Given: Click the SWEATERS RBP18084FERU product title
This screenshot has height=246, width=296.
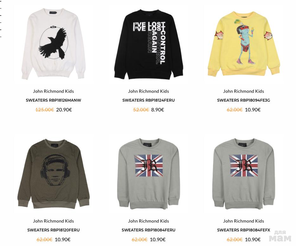Looking at the screenshot, I should [149, 230].
